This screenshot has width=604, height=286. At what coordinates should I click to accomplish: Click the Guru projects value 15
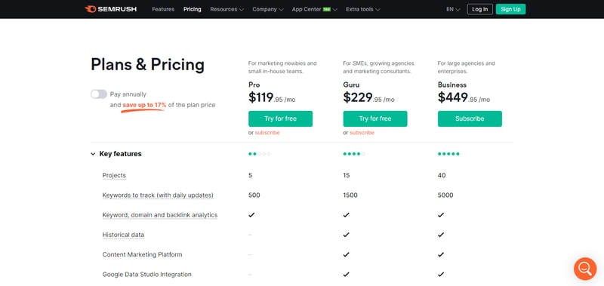347,176
